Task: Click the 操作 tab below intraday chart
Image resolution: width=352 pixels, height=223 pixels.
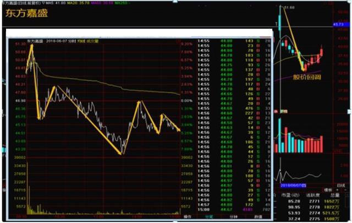Action: pyautogui.click(x=187, y=216)
